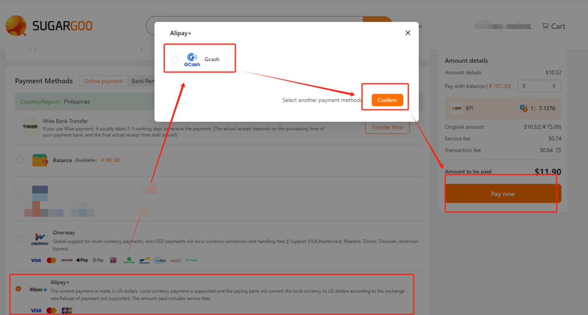The image size is (588, 315).
Task: Deselect the Alipay+ payment option
Action: point(17,289)
